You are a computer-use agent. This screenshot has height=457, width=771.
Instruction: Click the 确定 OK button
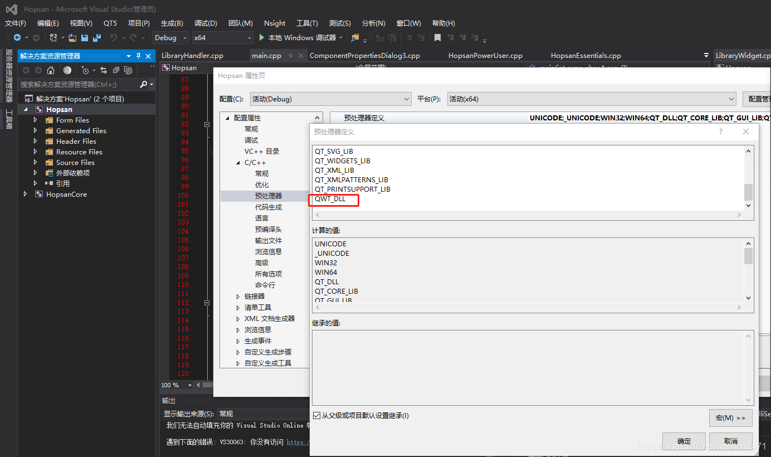click(x=684, y=441)
